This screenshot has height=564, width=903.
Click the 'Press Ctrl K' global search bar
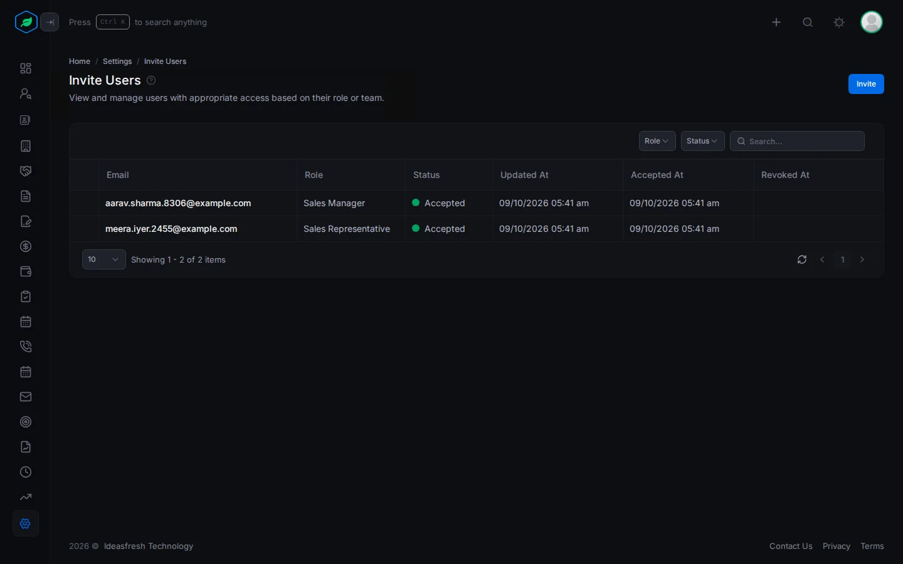pos(138,22)
